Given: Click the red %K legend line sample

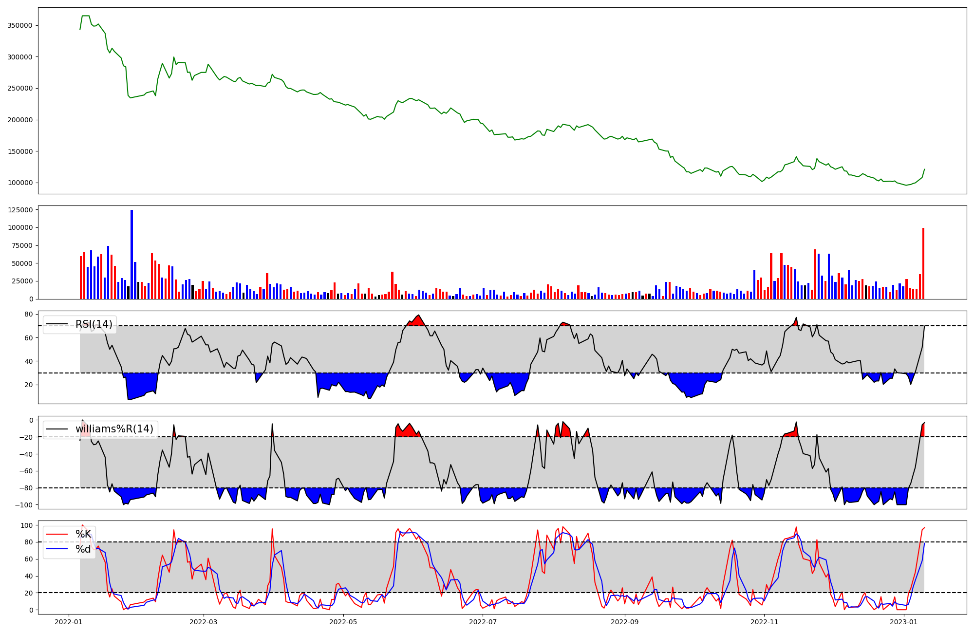Looking at the screenshot, I should pos(57,534).
